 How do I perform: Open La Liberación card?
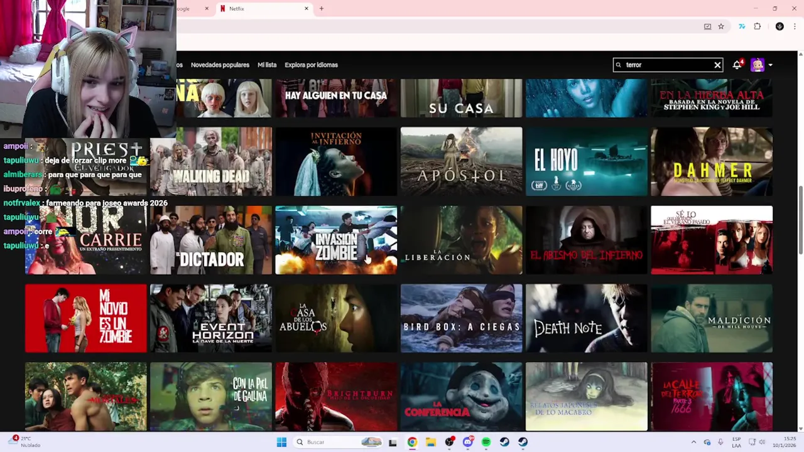pos(461,240)
